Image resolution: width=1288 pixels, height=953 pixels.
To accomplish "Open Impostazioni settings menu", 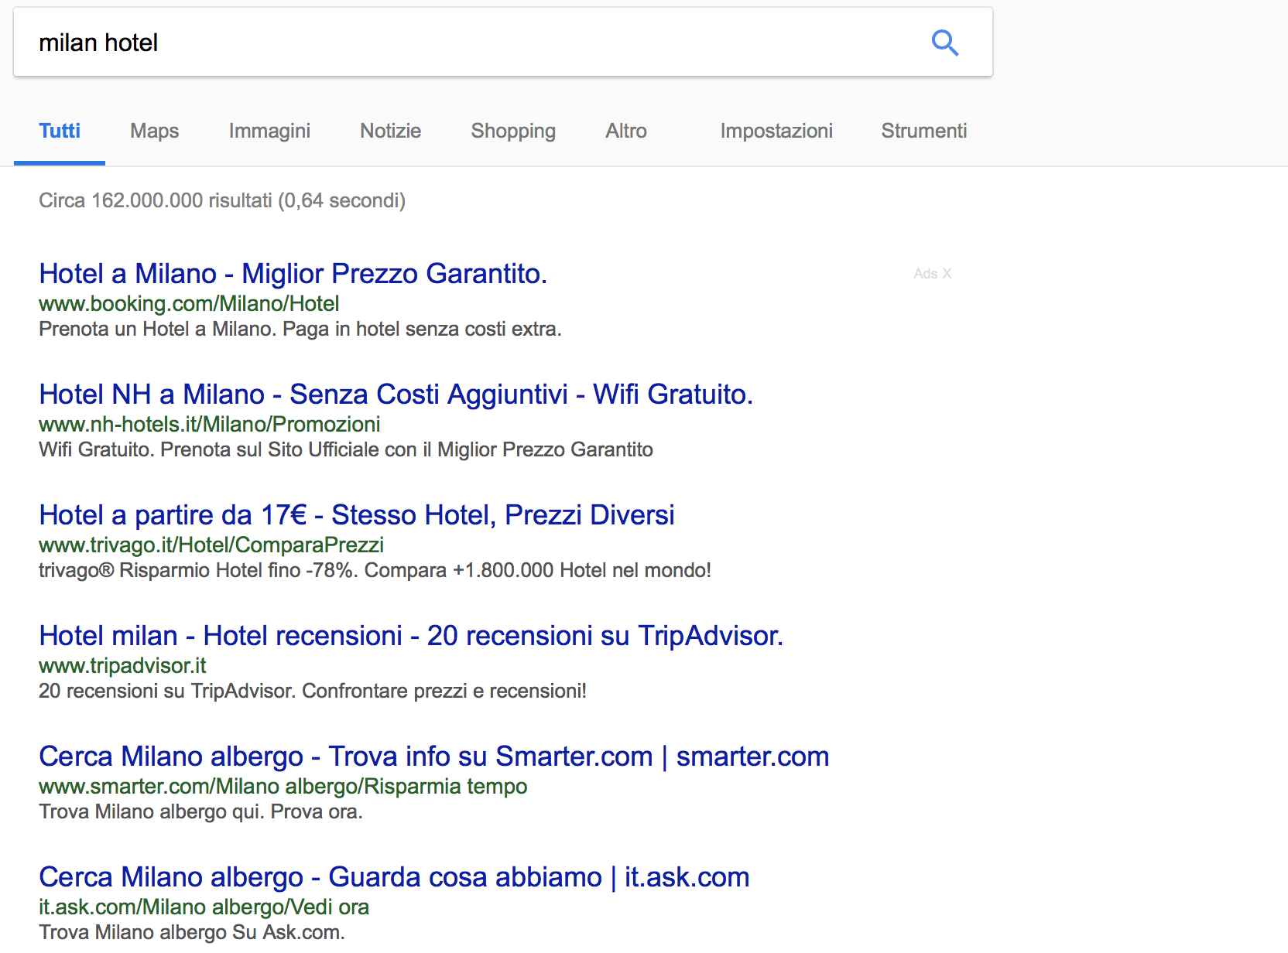I will [x=776, y=131].
